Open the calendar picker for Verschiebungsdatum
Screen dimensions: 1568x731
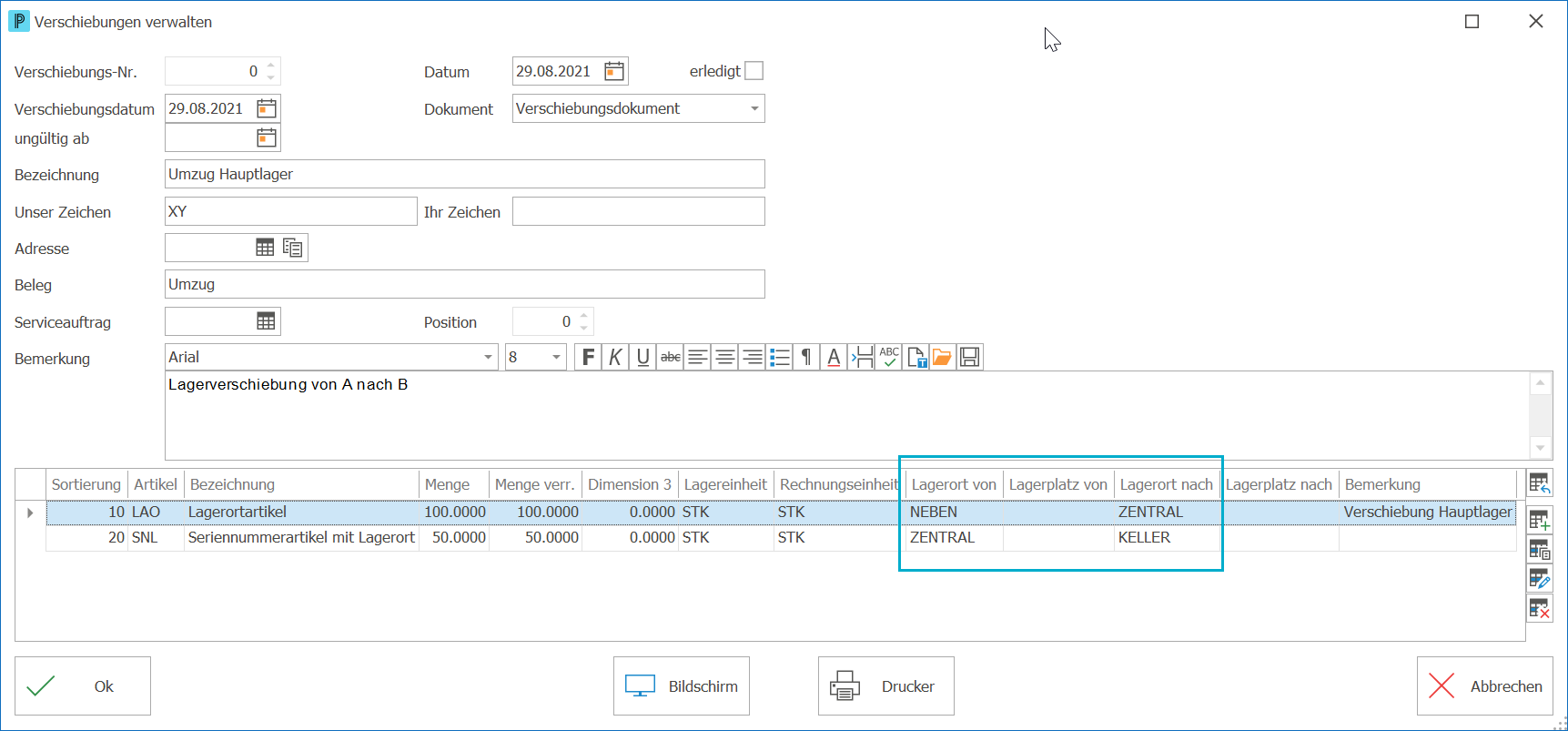point(267,108)
